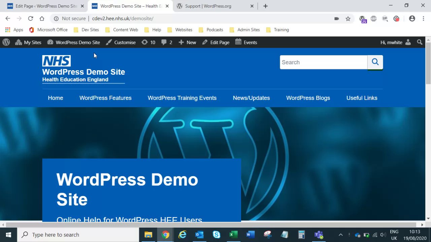Open File Explorer from the taskbar
Screen dimensions: 431x242
click(148, 235)
